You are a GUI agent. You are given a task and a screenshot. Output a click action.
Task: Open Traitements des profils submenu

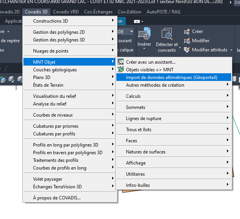pyautogui.click(x=70, y=160)
